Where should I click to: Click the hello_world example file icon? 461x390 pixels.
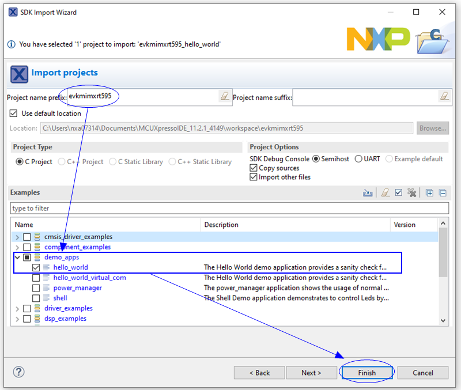point(46,267)
